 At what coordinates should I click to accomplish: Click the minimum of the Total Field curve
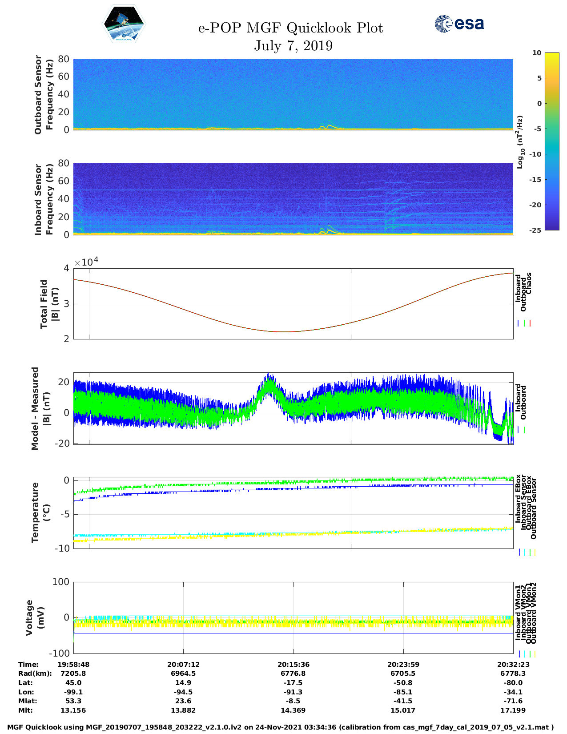[x=285, y=331]
